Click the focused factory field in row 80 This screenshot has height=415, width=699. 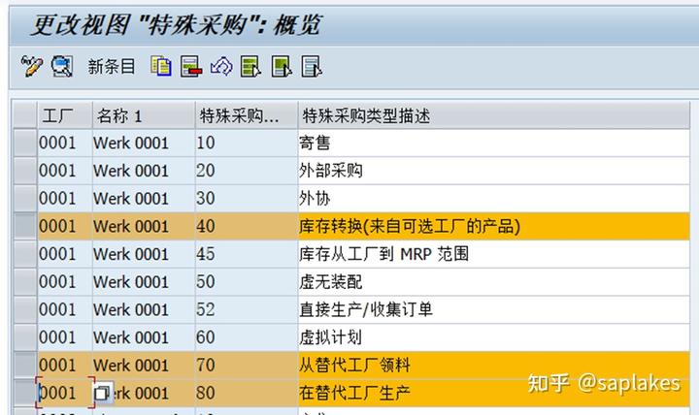(x=65, y=393)
